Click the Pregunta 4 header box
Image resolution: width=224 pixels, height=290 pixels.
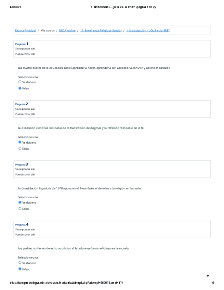[x=112, y=229]
